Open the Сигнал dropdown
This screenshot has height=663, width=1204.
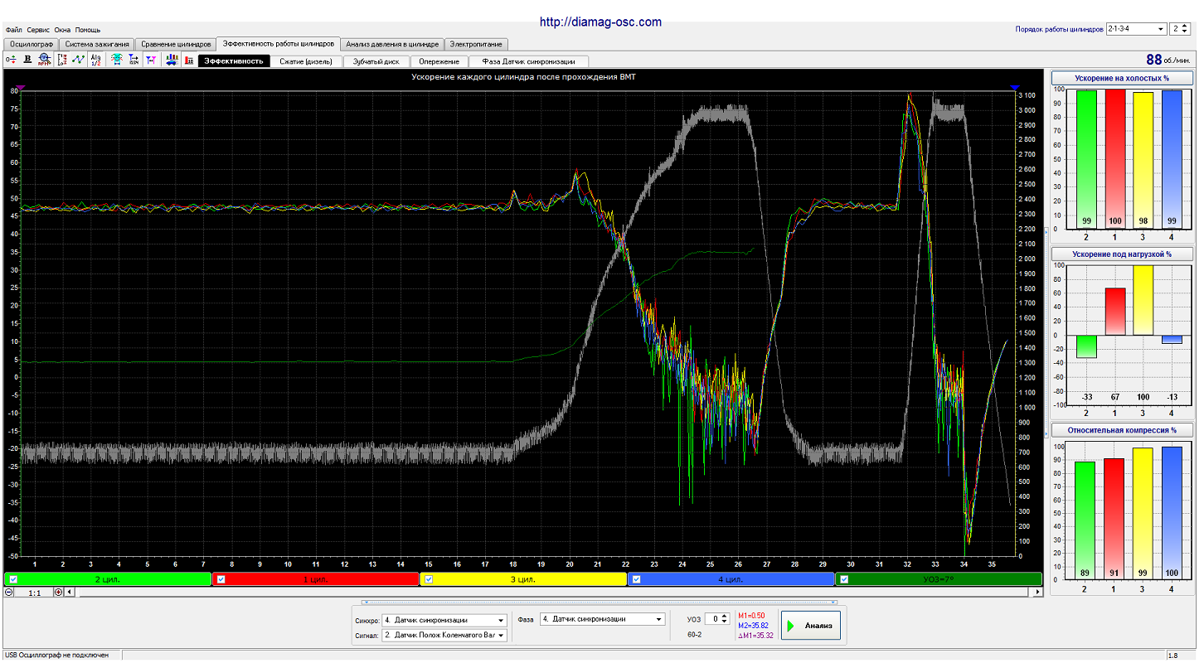pos(444,636)
